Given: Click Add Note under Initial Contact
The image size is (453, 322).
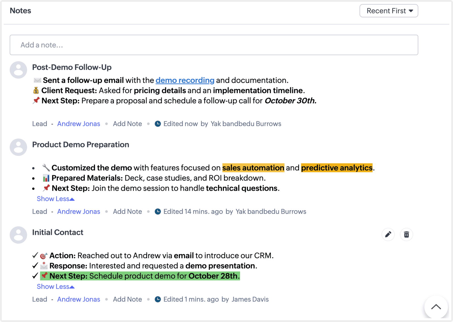Looking at the screenshot, I should click(127, 299).
